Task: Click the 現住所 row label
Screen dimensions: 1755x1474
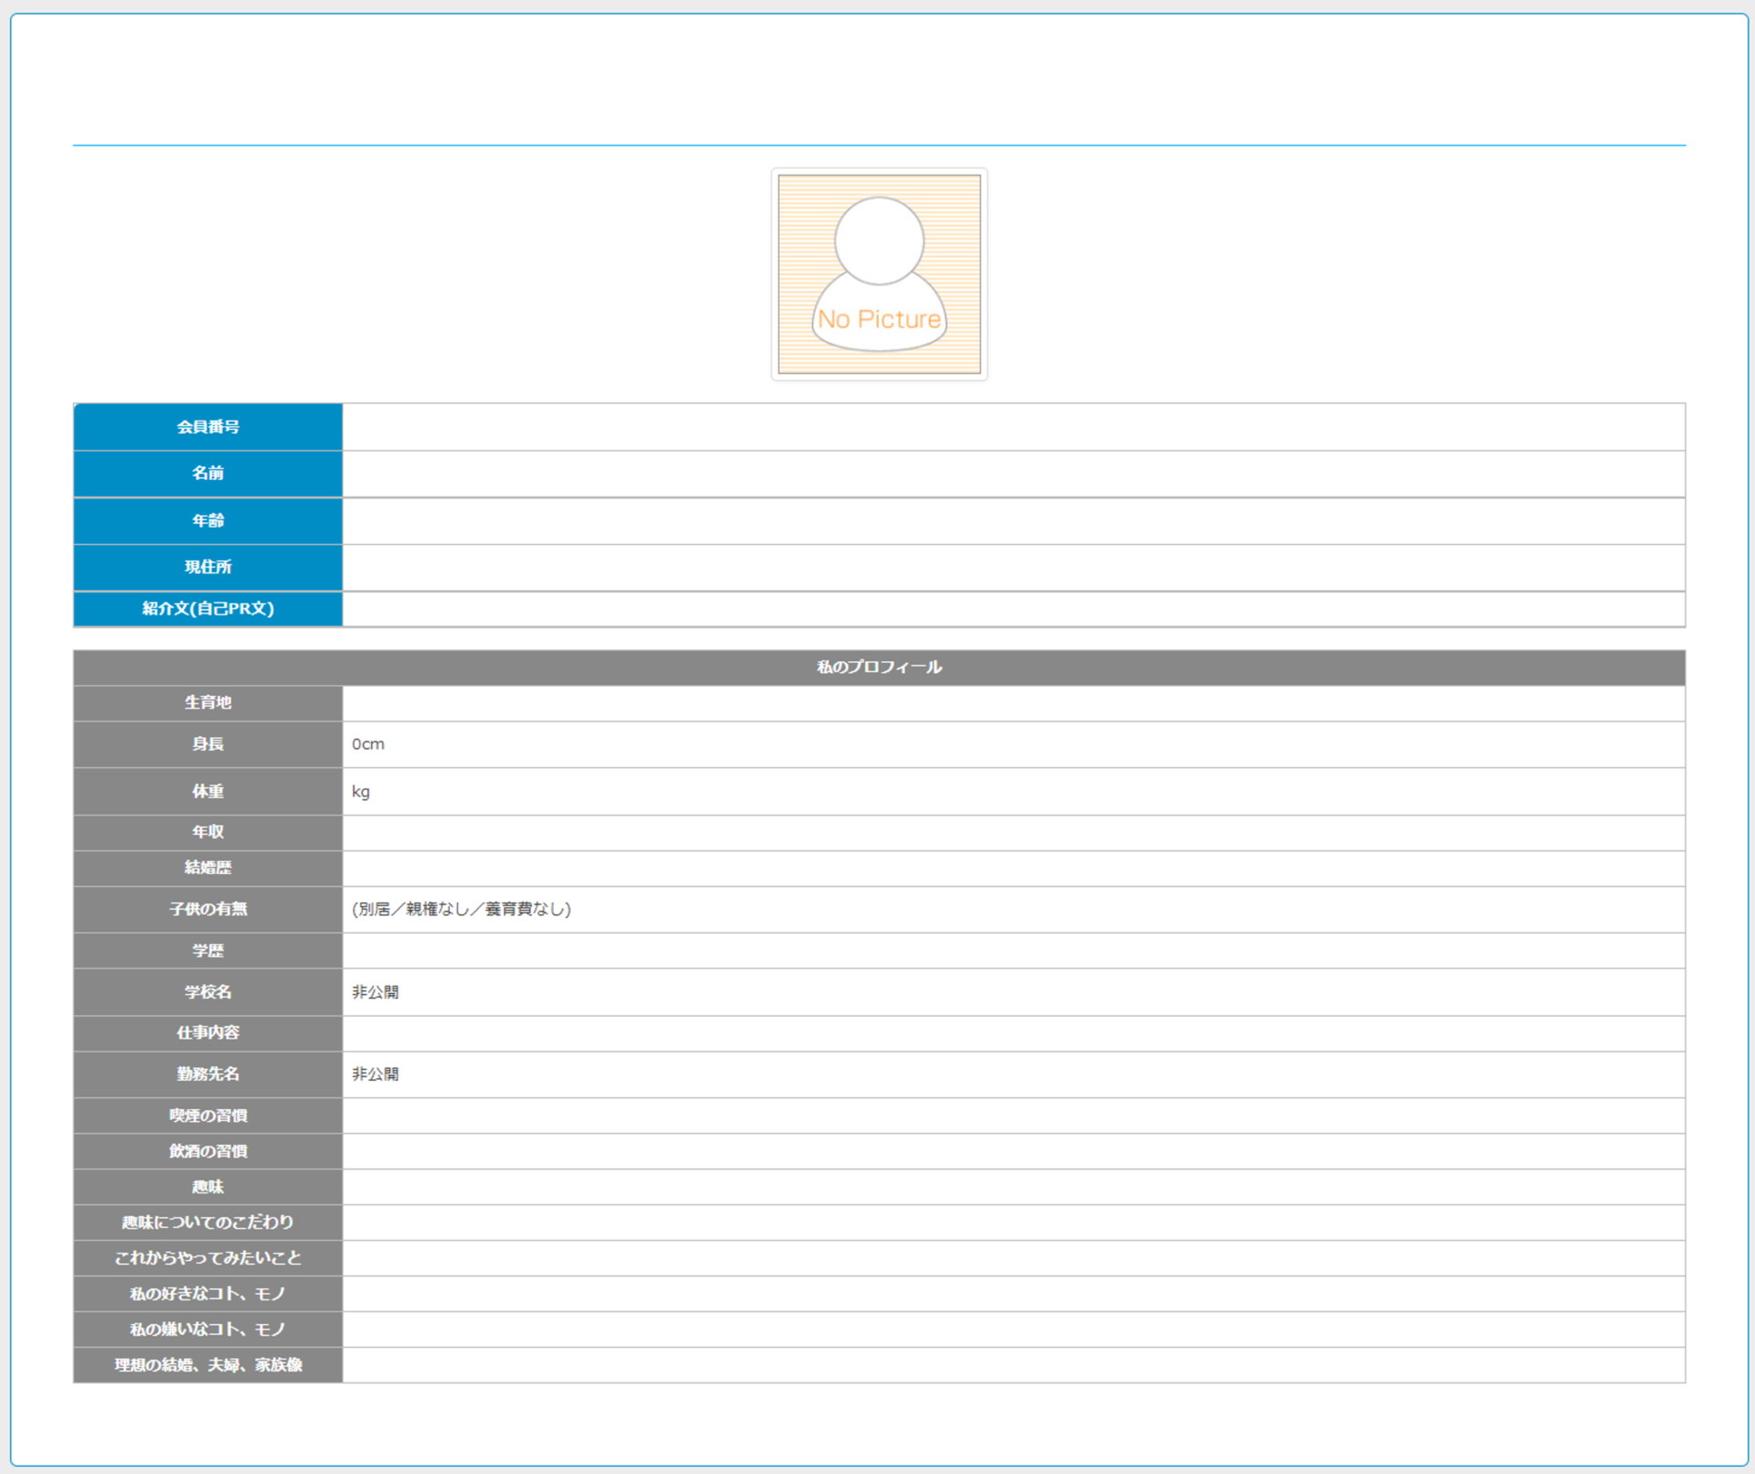Action: coord(207,567)
